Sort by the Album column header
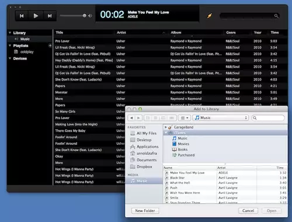Image resolution: width=292 pixels, height=222 pixels. click(x=176, y=33)
